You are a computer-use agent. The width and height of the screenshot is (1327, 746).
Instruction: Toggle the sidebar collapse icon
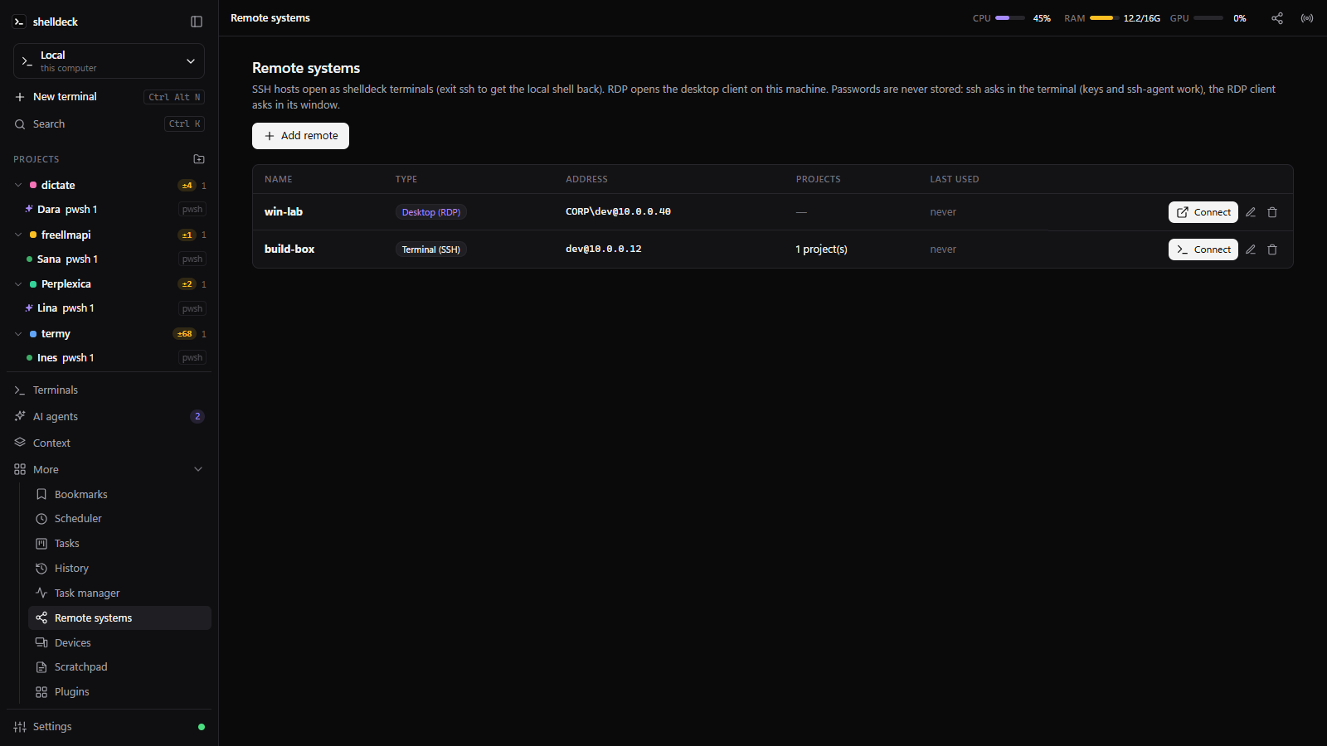click(197, 22)
